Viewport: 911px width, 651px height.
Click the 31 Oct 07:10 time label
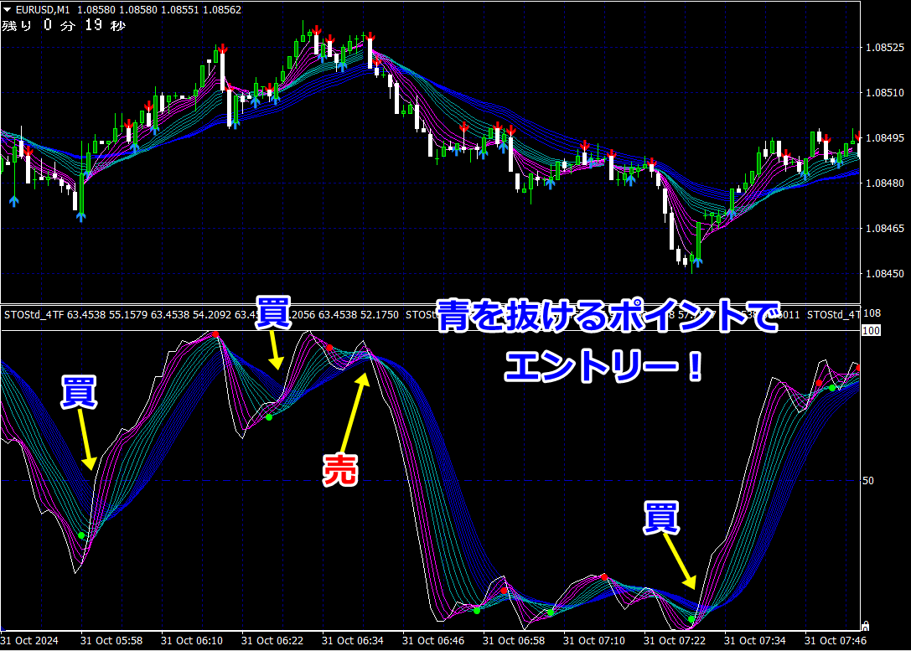[x=593, y=641]
